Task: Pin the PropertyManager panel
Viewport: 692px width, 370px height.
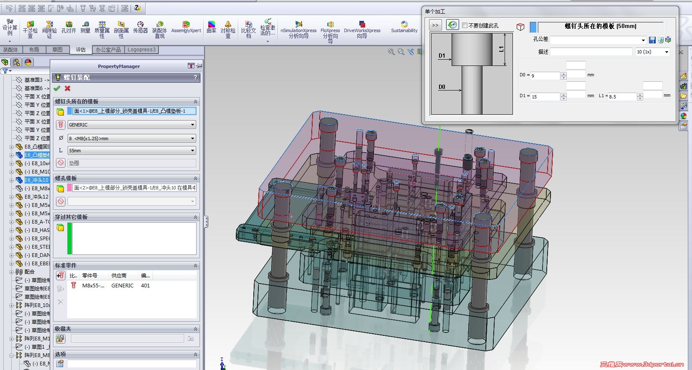Action: coord(199,66)
